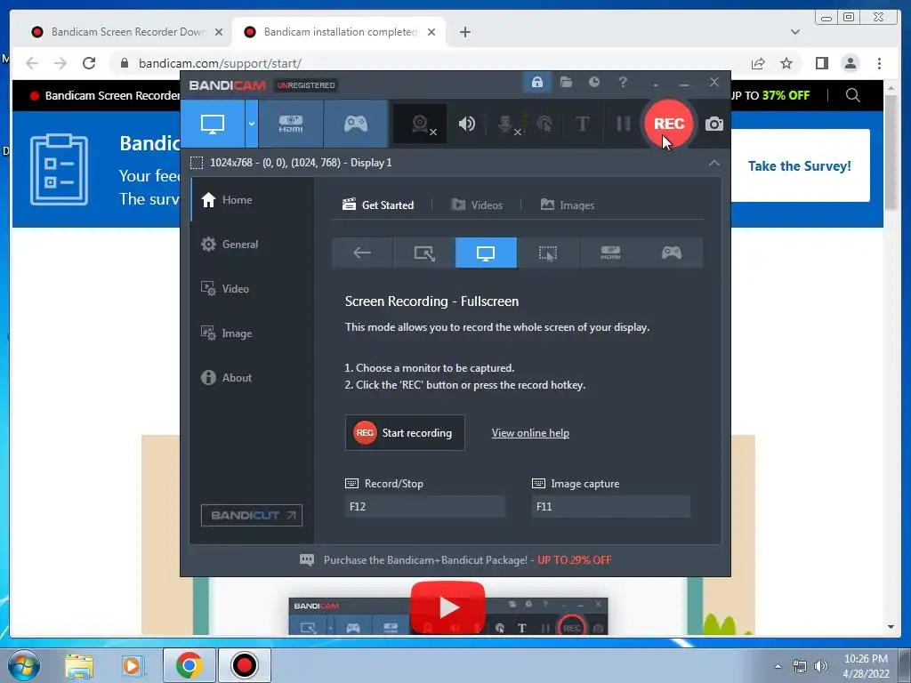
Task: Click the big red REC button
Action: pos(669,124)
